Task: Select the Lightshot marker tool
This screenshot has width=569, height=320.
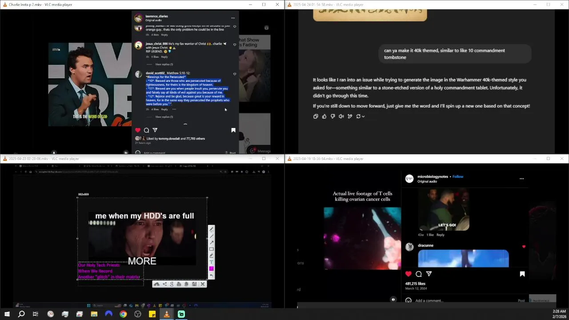Action: 212,256
